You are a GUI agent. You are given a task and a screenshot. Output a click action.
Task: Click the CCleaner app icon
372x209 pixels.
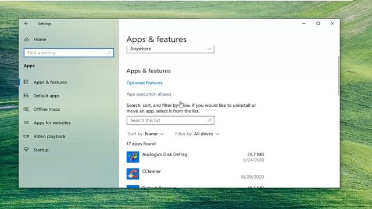[x=133, y=174]
